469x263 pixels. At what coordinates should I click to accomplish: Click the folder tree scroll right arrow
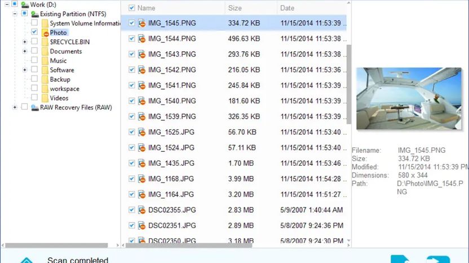pyautogui.click(x=118, y=246)
